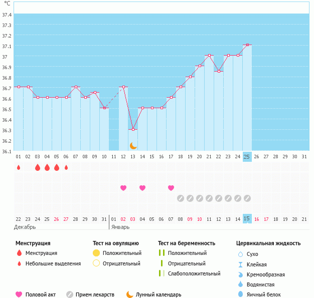
Task: Click the 'Клейкая' hourglass legend icon
Action: pos(240,264)
